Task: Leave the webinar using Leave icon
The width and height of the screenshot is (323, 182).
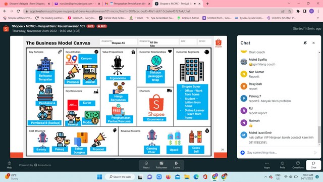Action: [177, 165]
